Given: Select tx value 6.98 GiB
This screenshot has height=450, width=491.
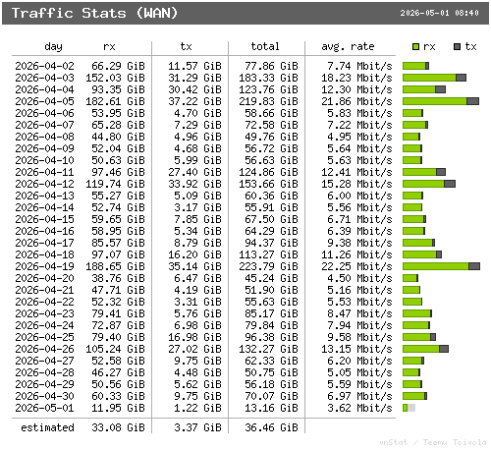Looking at the screenshot, I should 197,325.
